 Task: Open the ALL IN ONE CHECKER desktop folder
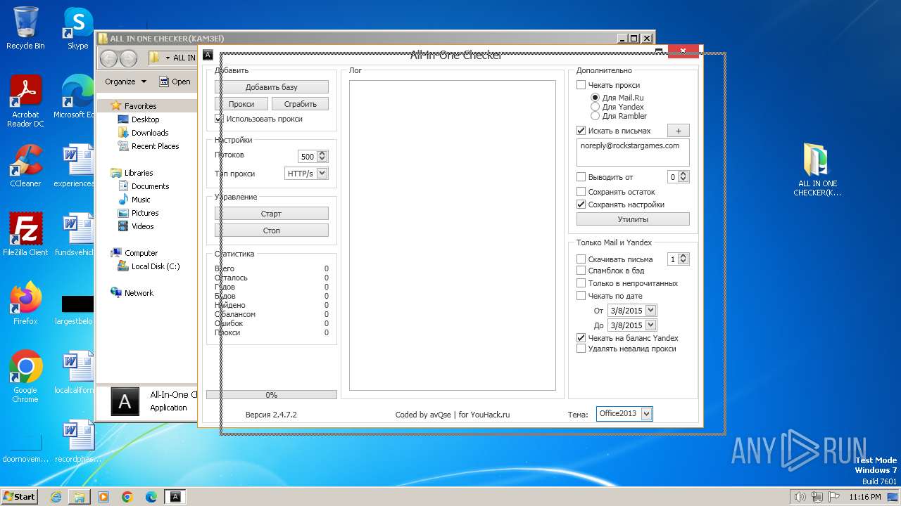[817, 170]
